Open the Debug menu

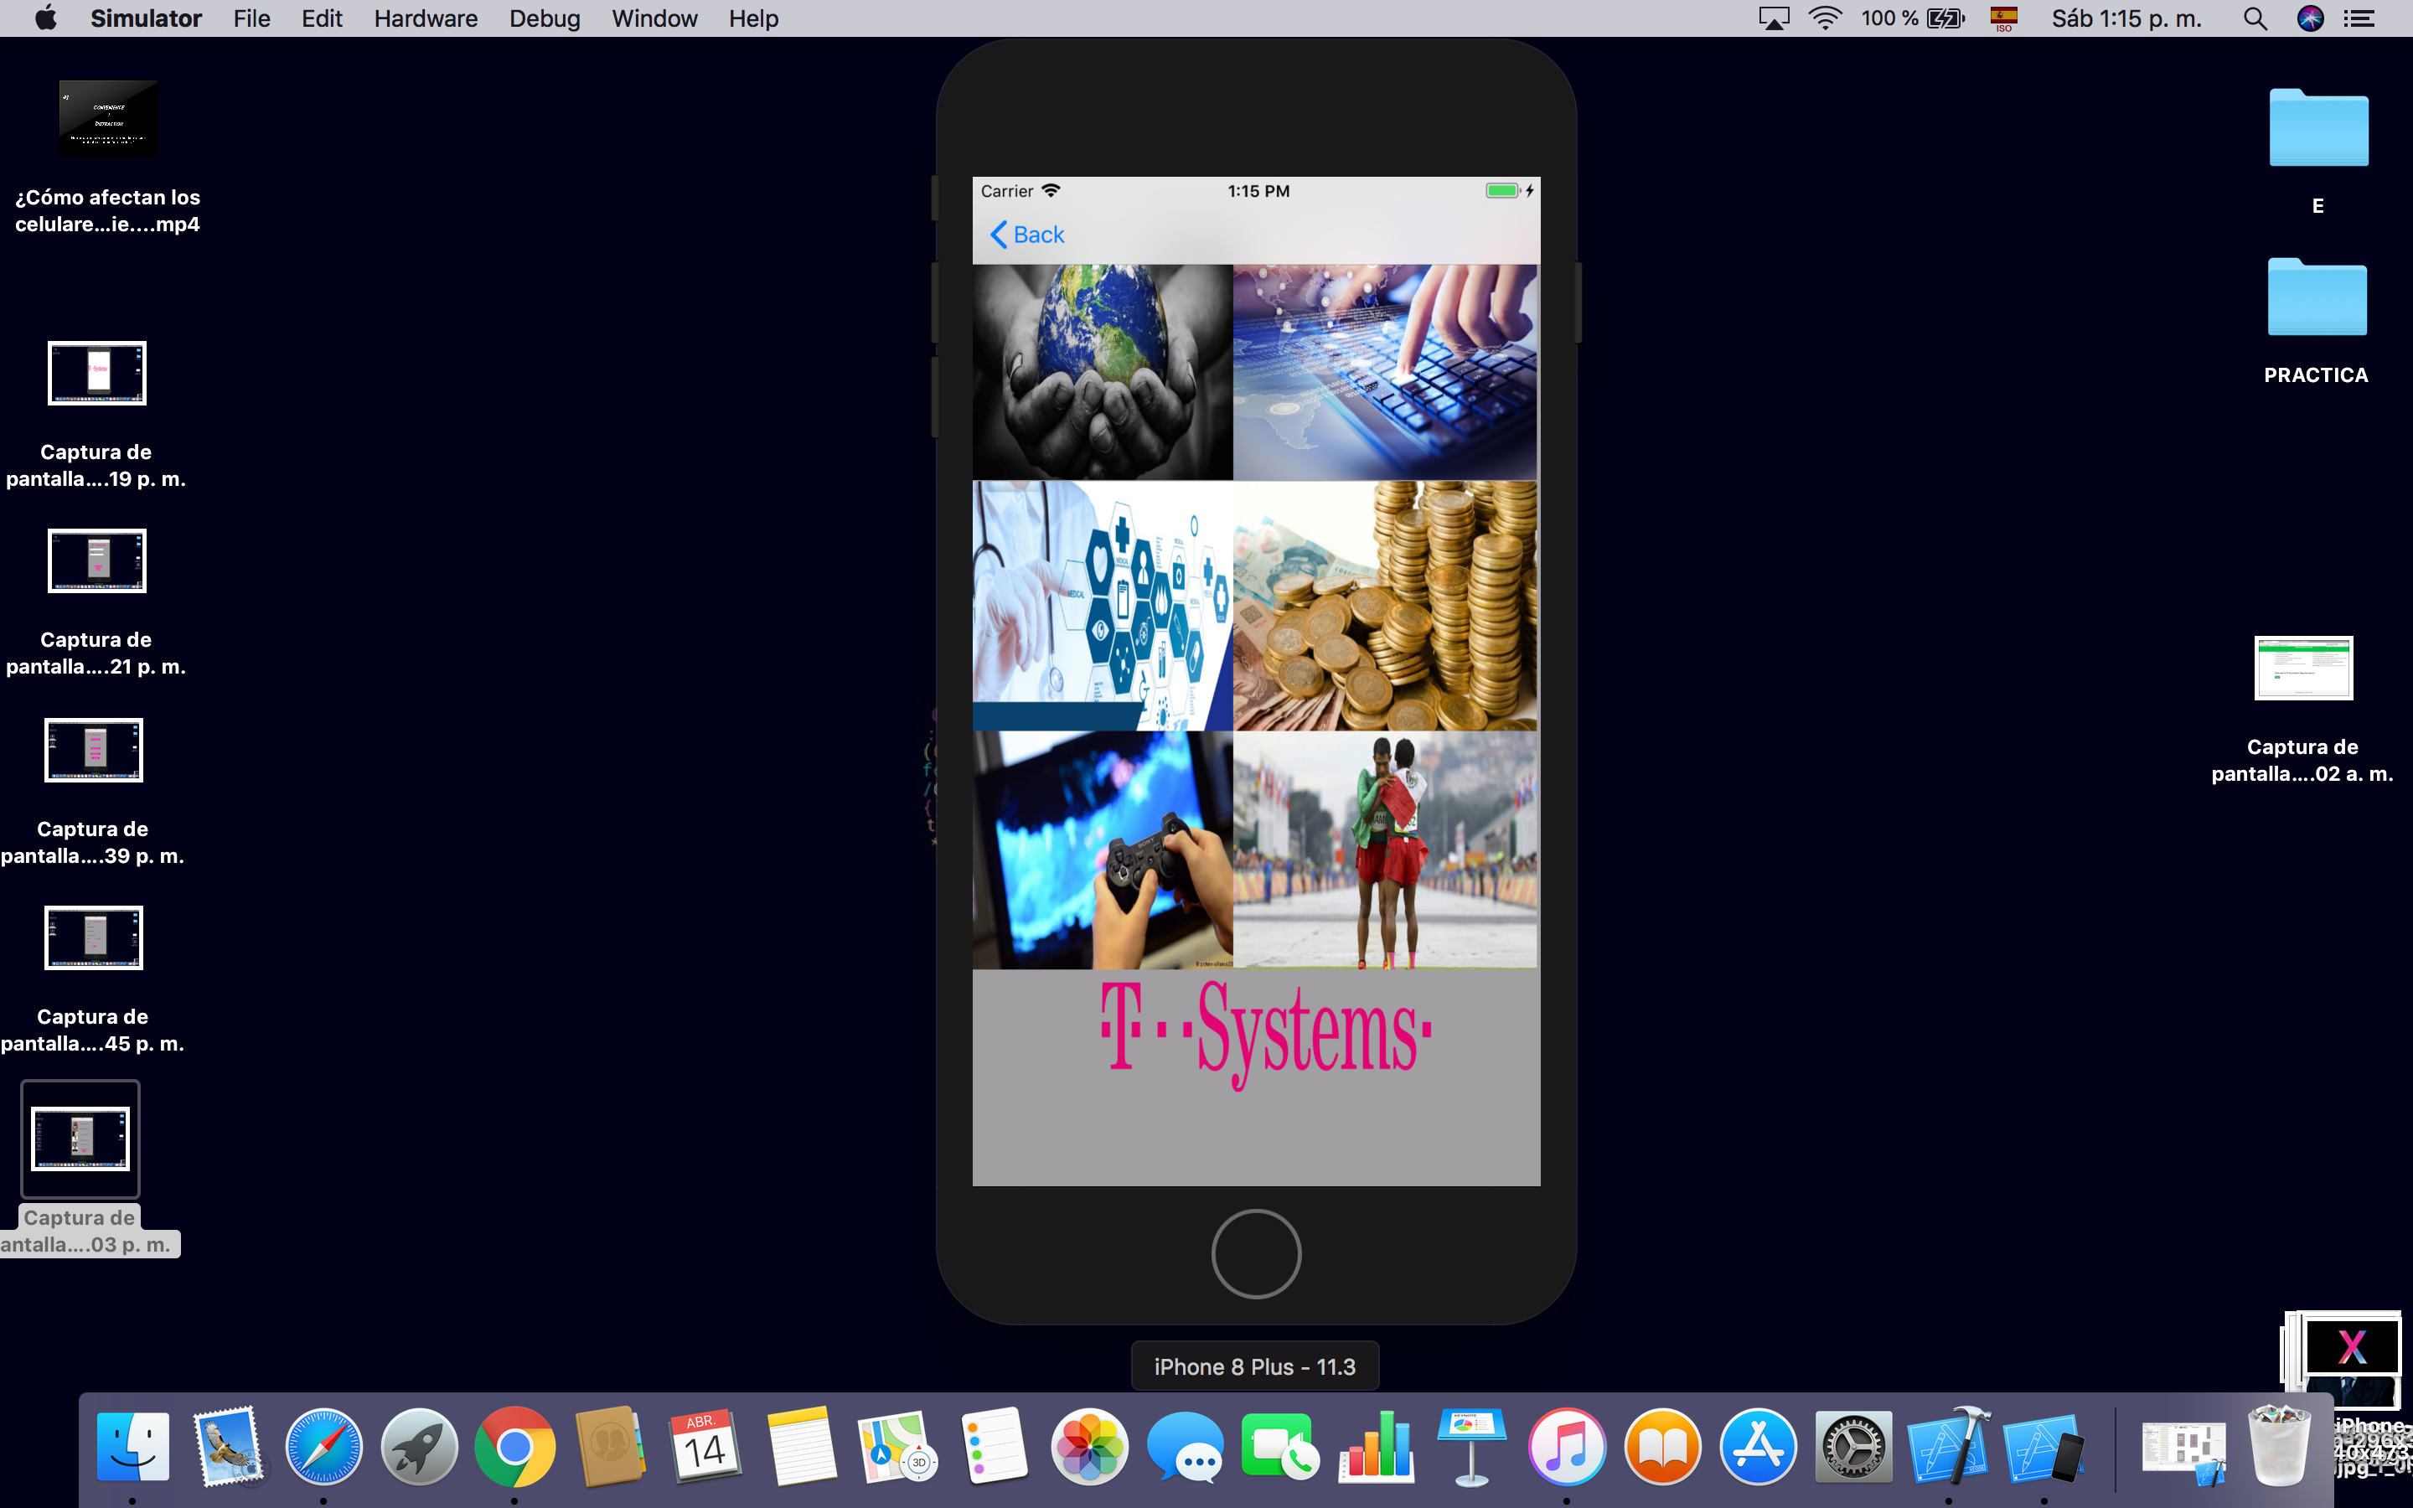pyautogui.click(x=545, y=19)
